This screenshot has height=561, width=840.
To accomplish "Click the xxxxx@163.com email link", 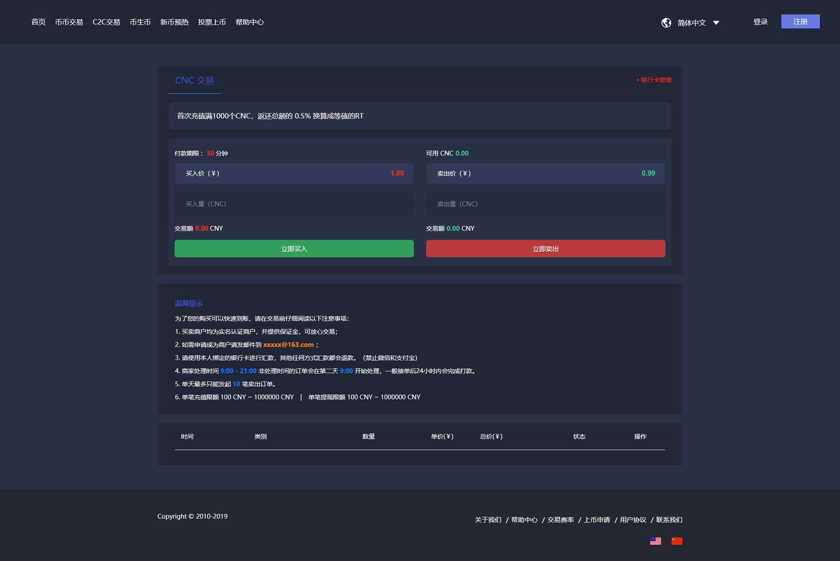I will pos(288,345).
